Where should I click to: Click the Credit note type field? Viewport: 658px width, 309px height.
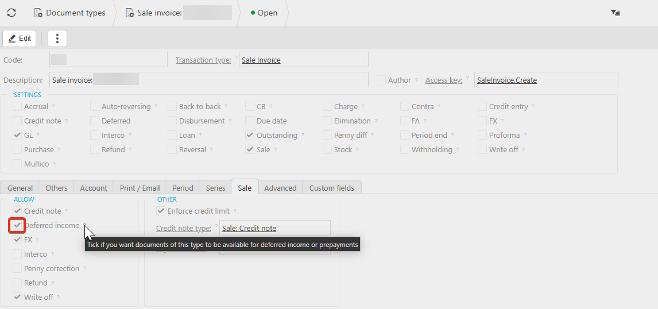275,228
